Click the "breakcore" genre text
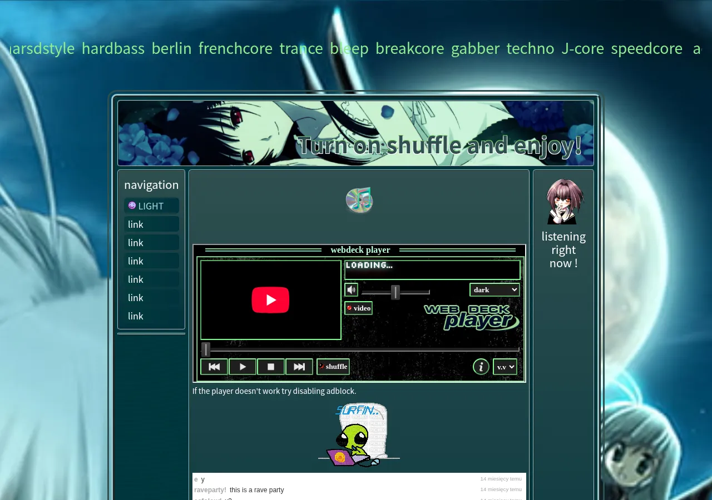This screenshot has width=712, height=500. [410, 48]
